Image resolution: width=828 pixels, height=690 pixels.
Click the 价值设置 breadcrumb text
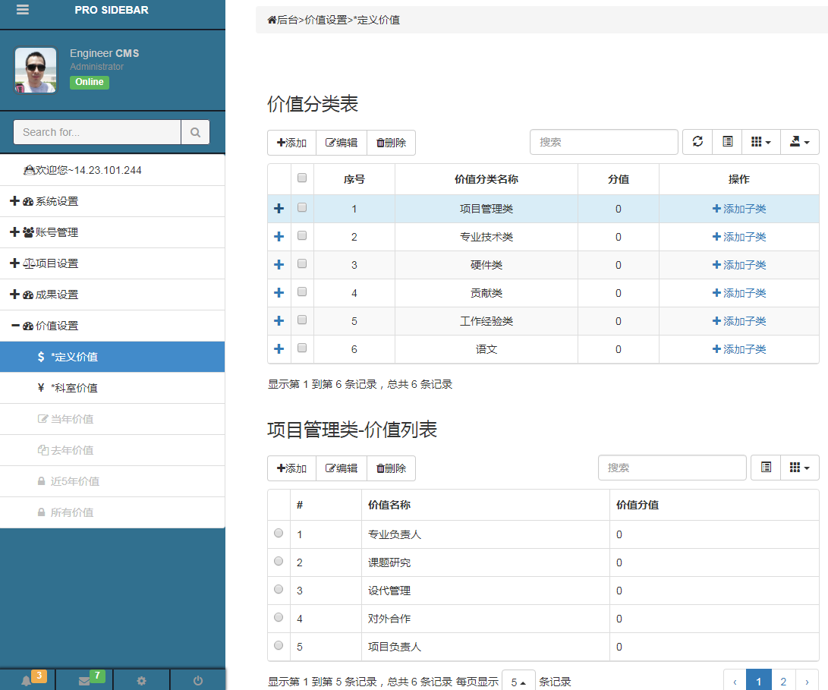point(326,20)
